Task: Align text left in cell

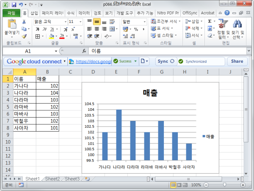Action: (89, 29)
